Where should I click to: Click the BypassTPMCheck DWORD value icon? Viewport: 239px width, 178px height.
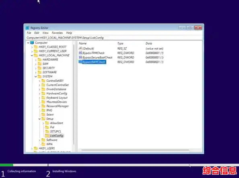(x=80, y=53)
